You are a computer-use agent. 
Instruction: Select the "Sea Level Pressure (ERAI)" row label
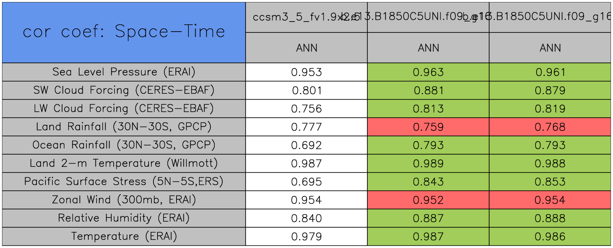coord(123,72)
